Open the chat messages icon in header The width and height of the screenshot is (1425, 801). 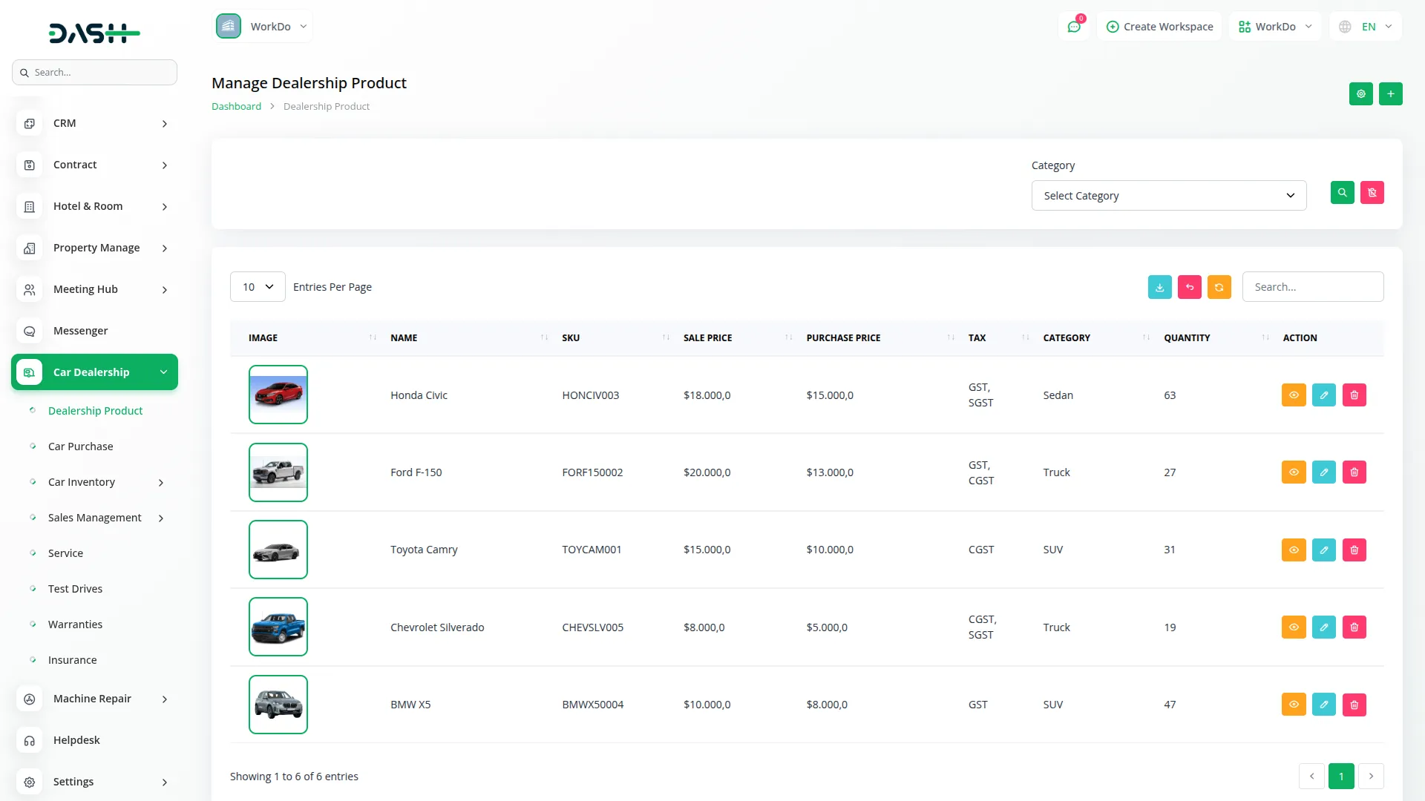1073,27
